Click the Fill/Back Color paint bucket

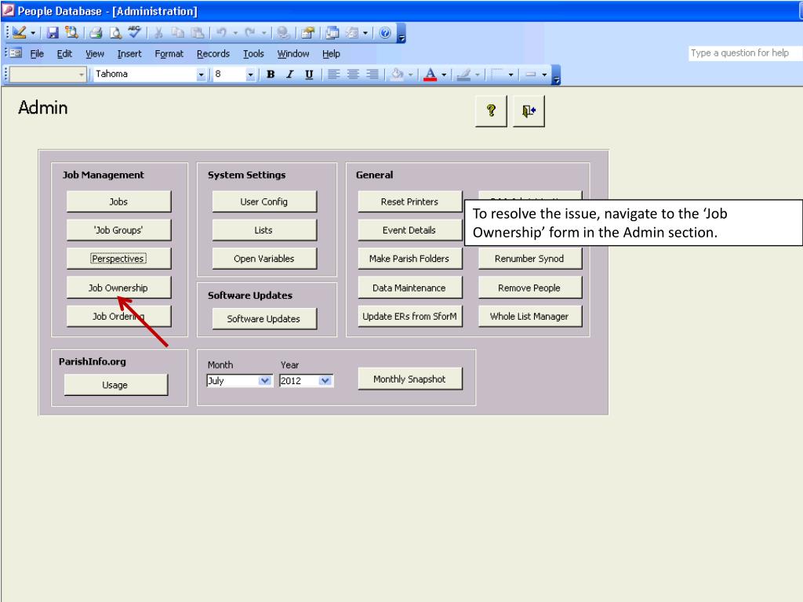coord(398,74)
